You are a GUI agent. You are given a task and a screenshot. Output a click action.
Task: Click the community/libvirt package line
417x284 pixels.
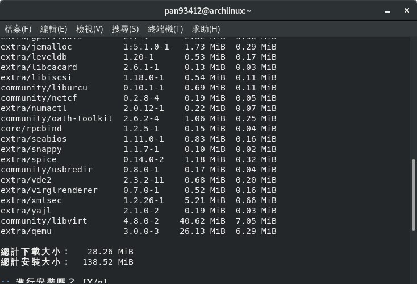pyautogui.click(x=138, y=221)
